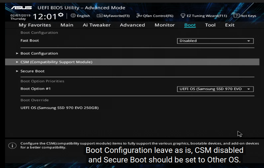Click the Fast Boot label
The width and height of the screenshot is (264, 168).
(30, 40)
